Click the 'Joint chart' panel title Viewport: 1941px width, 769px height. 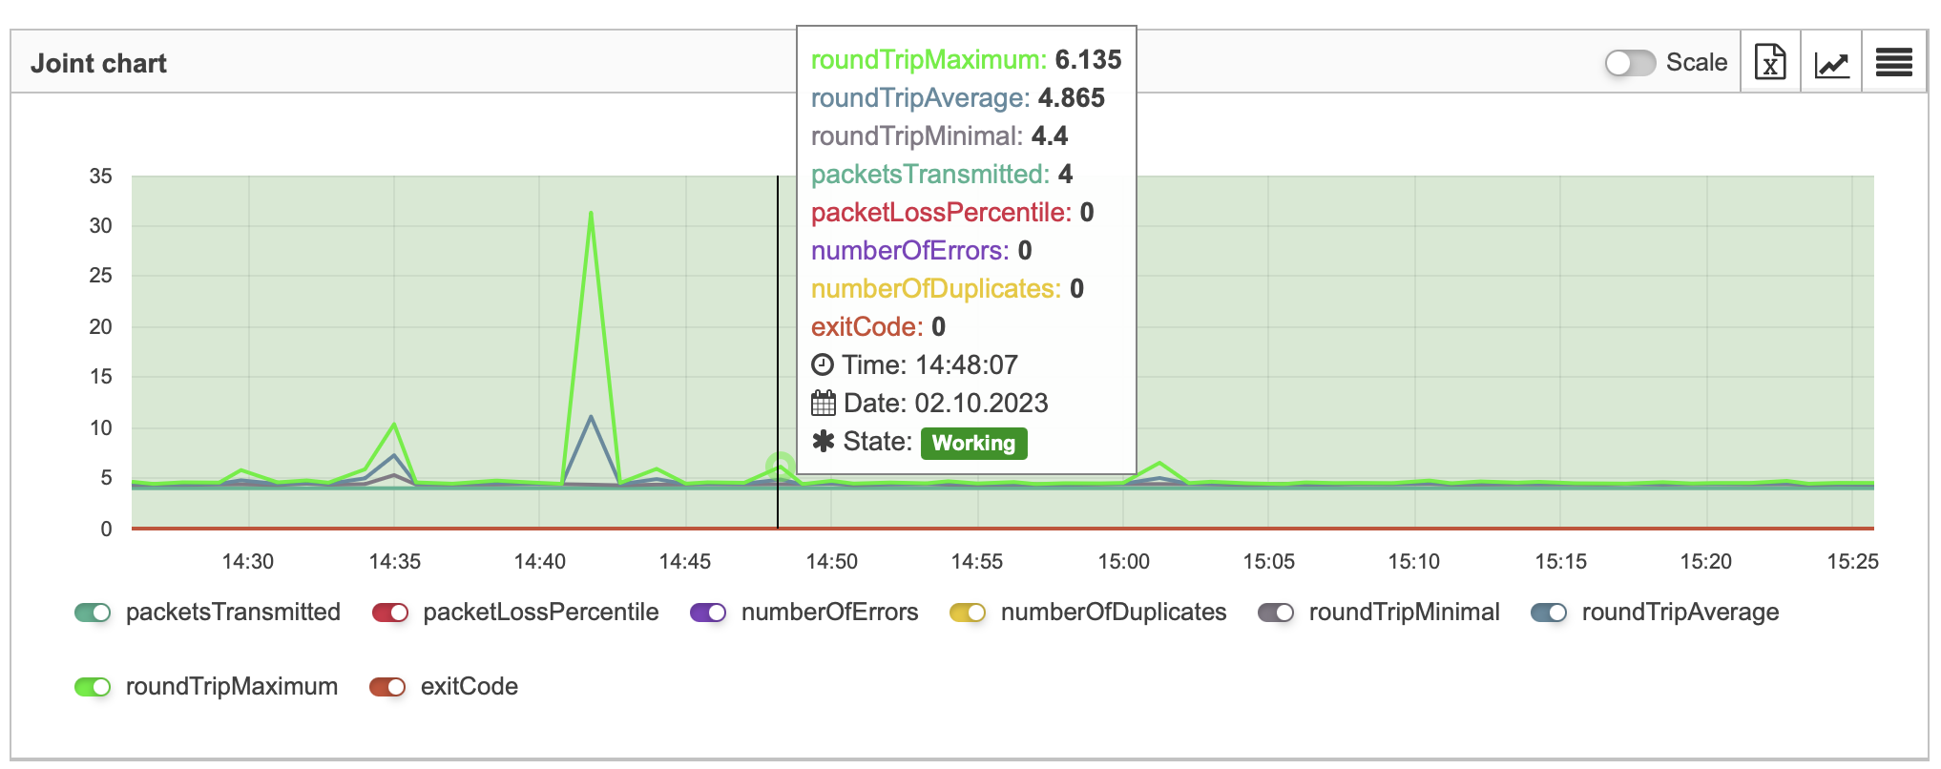point(98,64)
